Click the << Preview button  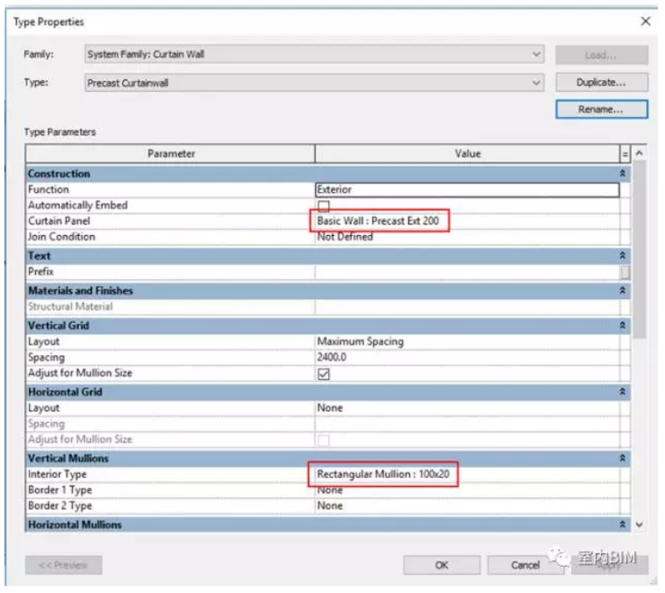point(64,566)
